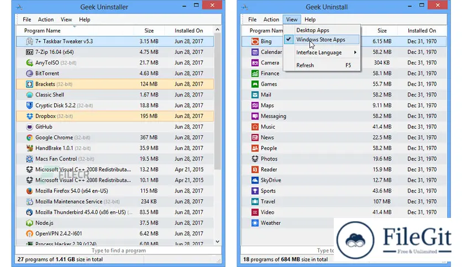Open the Help menu in the left window
Screen dimensions: 462x267
85,19
